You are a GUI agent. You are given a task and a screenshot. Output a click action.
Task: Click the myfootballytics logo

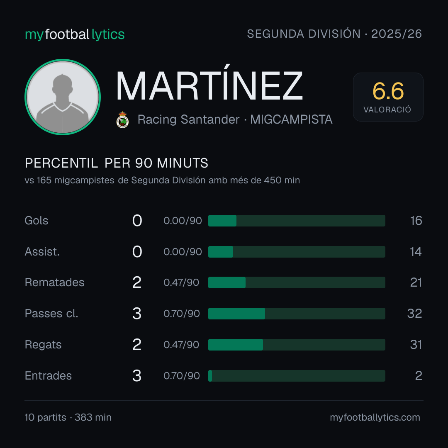[75, 34]
